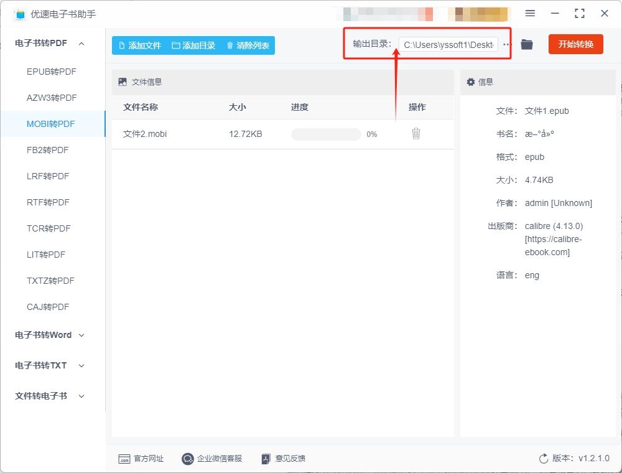The width and height of the screenshot is (622, 473).
Task: Click the eng language value
Action: pyautogui.click(x=532, y=275)
